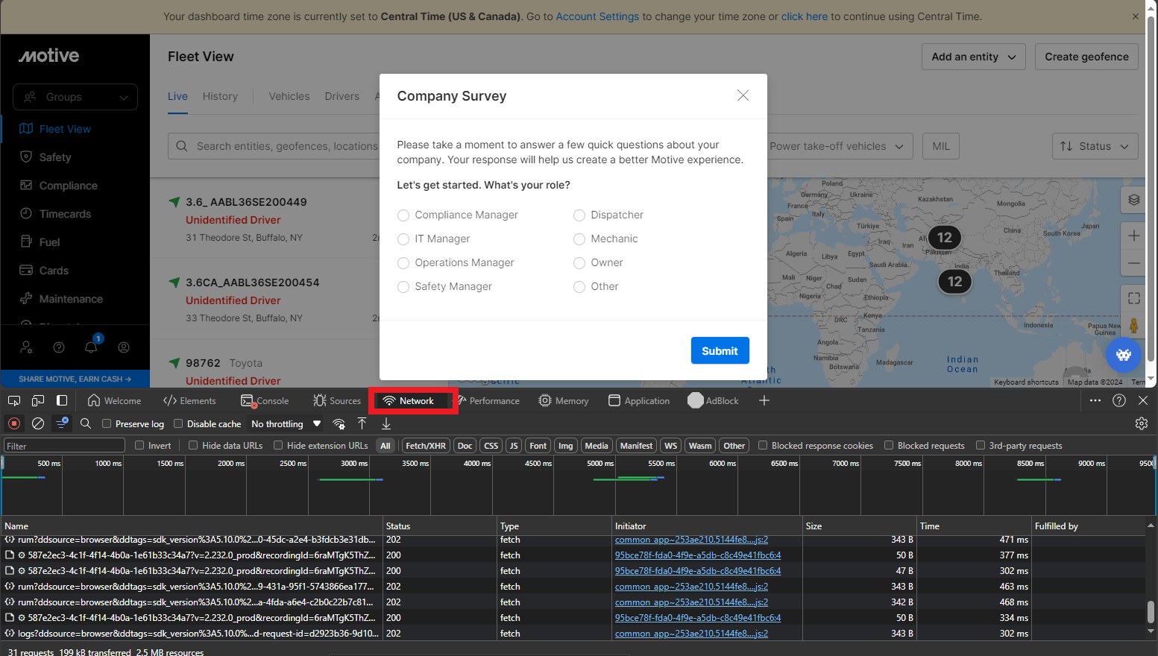1158x656 pixels.
Task: Click the Street View pegman icon
Action: pyautogui.click(x=1134, y=326)
